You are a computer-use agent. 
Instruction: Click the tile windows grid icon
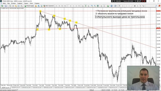(98, 6)
